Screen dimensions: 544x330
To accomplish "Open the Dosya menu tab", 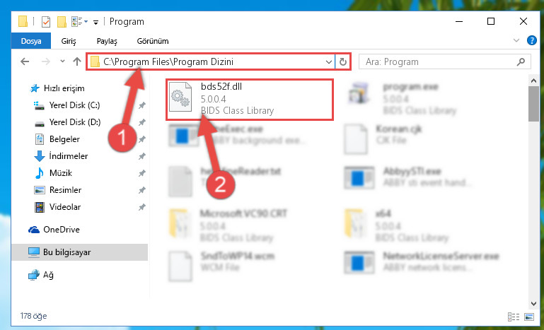I will pyautogui.click(x=31, y=41).
